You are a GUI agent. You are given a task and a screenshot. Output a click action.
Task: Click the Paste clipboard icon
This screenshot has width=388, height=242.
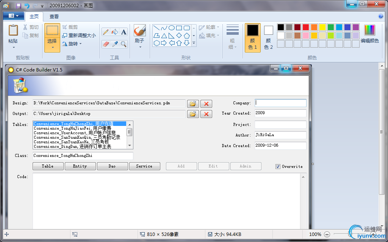pyautogui.click(x=13, y=31)
